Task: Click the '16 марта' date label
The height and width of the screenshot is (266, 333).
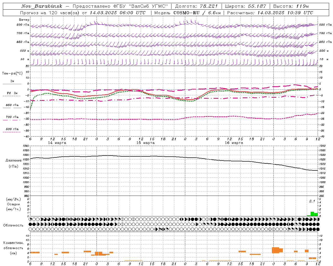Action: pyautogui.click(x=234, y=143)
